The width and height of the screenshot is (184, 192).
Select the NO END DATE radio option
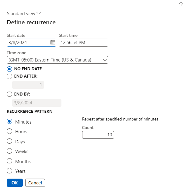[9, 69]
